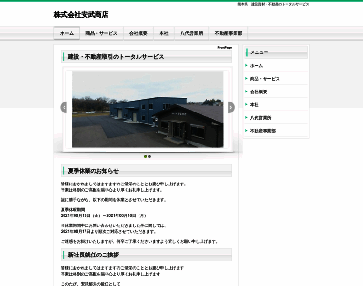Click the holiday dates line 2021年08月13日（金）
This screenshot has width=363, height=286.
[x=104, y=215]
